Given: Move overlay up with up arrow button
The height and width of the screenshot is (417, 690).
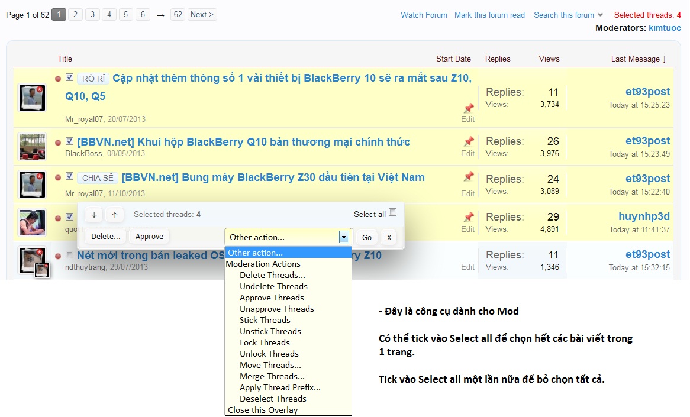Looking at the screenshot, I should pyautogui.click(x=115, y=215).
